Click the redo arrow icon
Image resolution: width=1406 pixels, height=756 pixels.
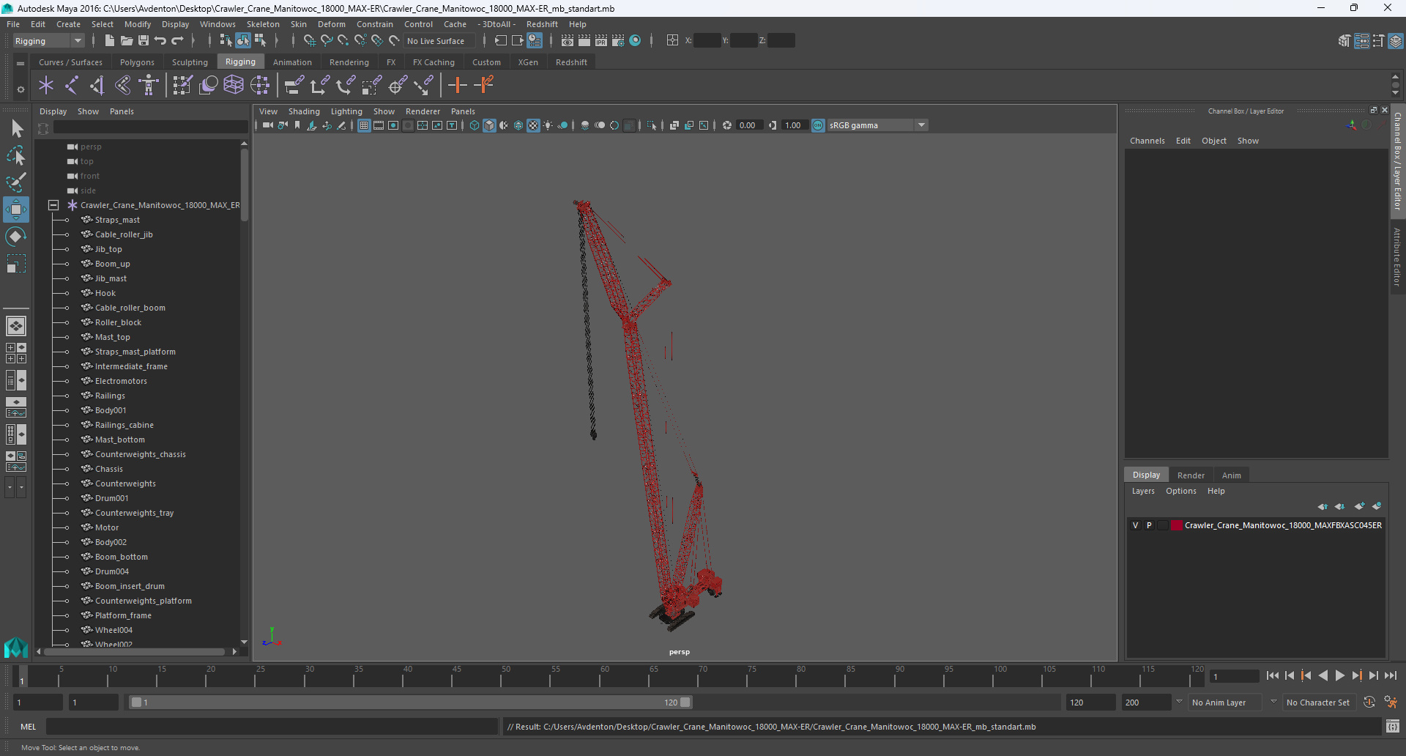click(x=177, y=41)
